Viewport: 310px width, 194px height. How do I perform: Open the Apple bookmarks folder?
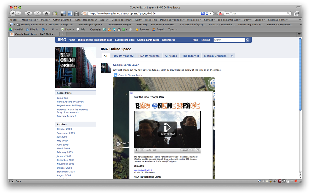(104, 20)
